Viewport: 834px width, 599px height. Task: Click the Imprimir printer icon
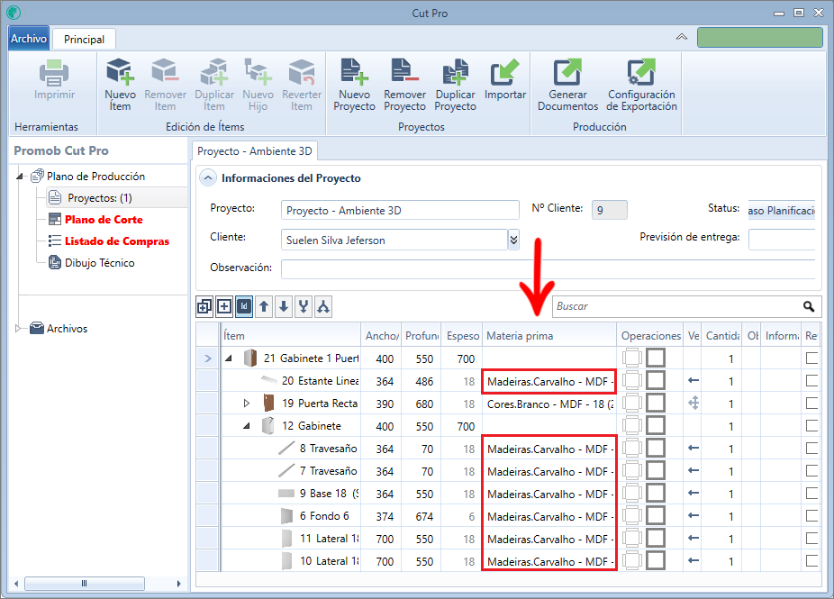click(54, 72)
